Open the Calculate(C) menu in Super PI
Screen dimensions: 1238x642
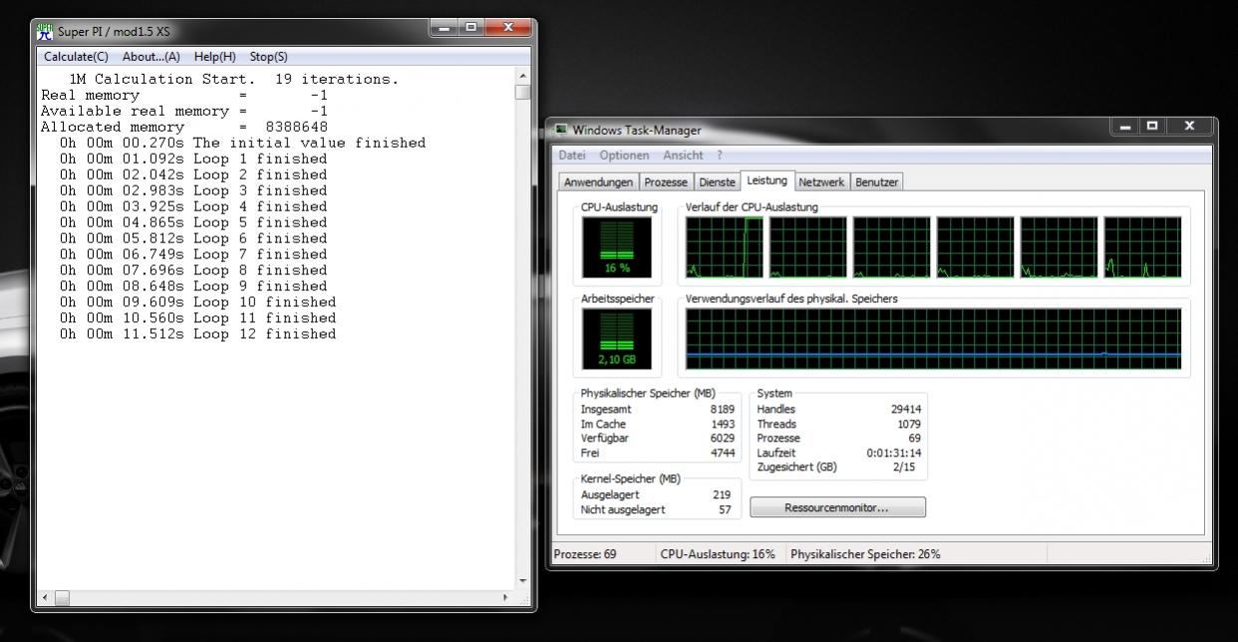76,57
